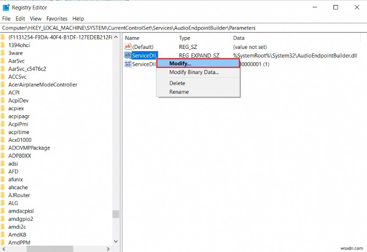
Task: Choose Modify Binary Data... from context menu
Action: tap(198, 72)
